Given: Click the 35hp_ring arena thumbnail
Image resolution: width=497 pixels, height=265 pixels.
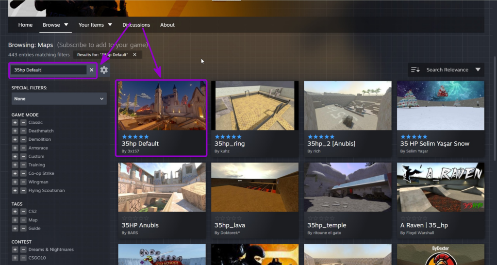Looking at the screenshot, I should pos(255,105).
